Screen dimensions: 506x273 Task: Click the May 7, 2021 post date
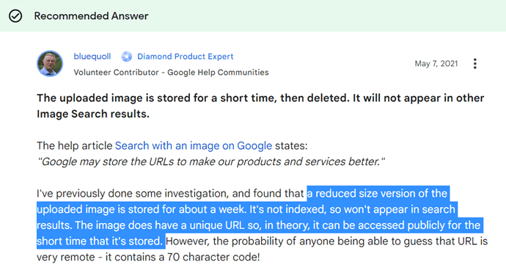pyautogui.click(x=436, y=64)
